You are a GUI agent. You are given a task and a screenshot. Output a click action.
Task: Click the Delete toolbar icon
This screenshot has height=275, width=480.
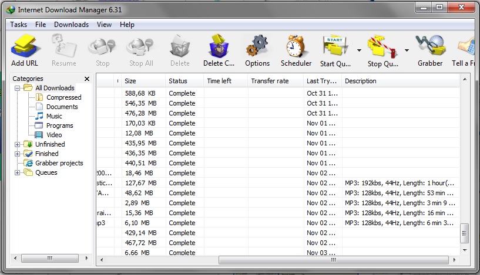pyautogui.click(x=180, y=46)
